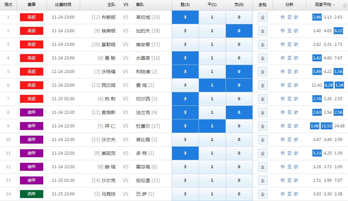Click 全 button for match 11 美因茨
The width and height of the screenshot is (348, 201).
point(262,153)
